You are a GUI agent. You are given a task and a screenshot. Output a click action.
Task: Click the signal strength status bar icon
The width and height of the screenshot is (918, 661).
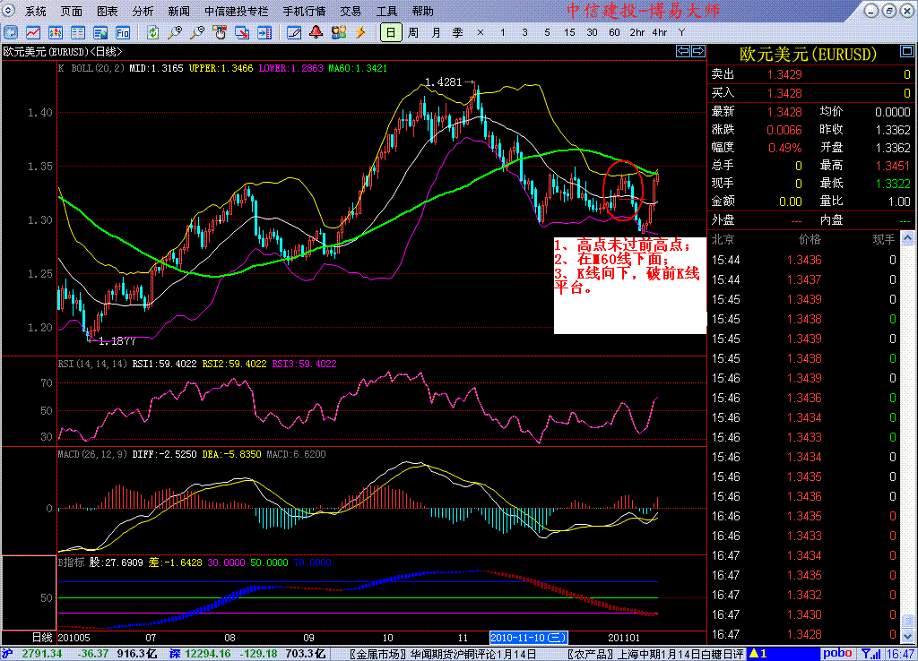point(871,654)
